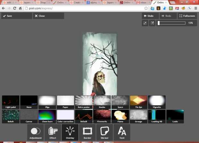Undo the last edit
This screenshot has width=199, height=143.
[x=150, y=16]
